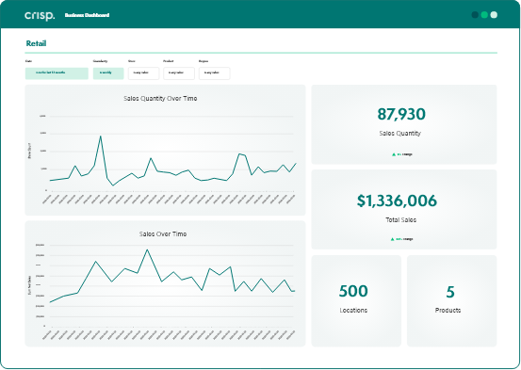The image size is (521, 370).
Task: Click the Sales Over Time chart title
Action: [163, 234]
